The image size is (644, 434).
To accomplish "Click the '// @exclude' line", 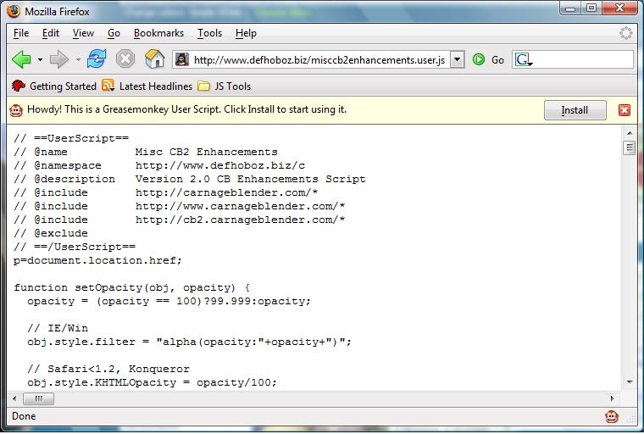I will [51, 233].
